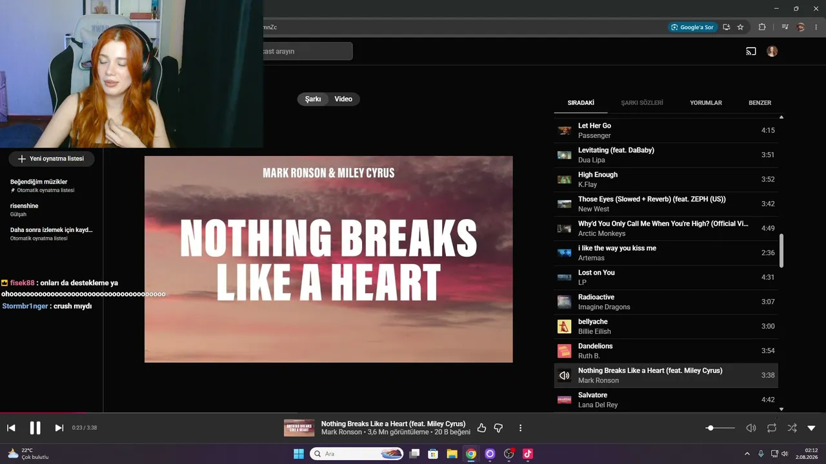Play Lost on You by LP

coord(666,278)
